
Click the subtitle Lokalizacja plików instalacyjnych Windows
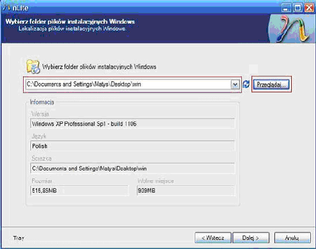72,29
